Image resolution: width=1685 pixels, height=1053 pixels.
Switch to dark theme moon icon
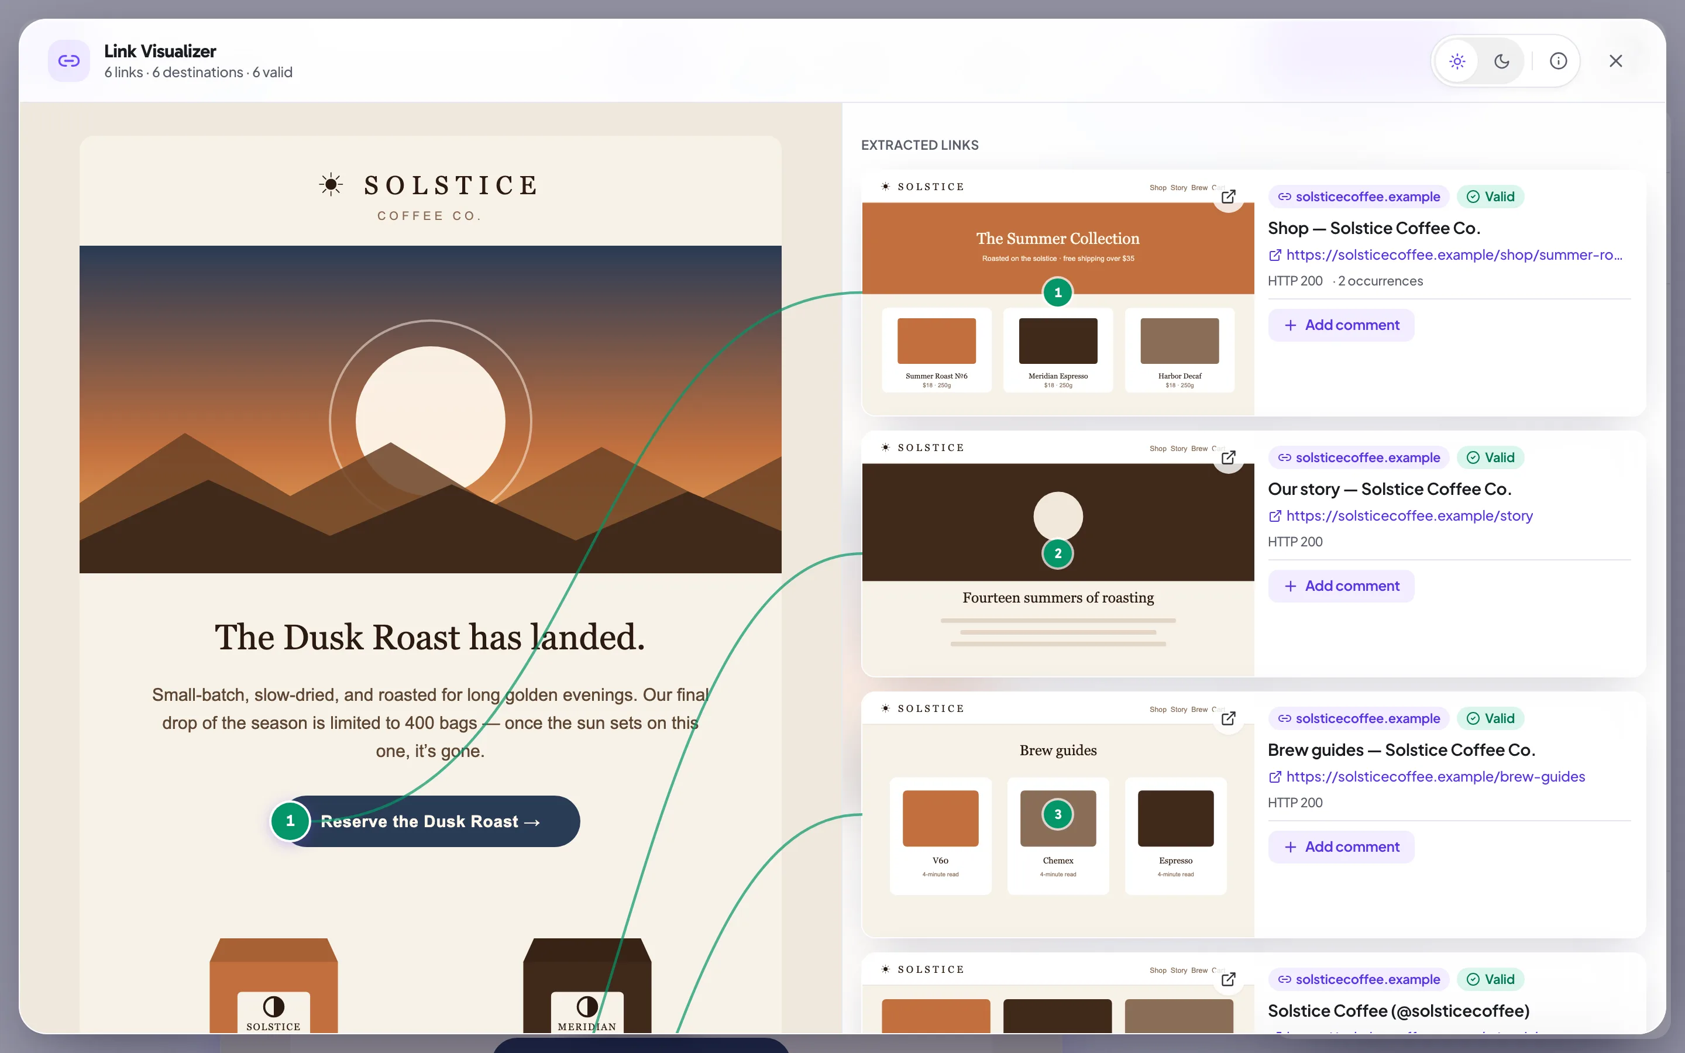pyautogui.click(x=1501, y=61)
